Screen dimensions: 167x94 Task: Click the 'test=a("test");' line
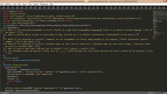click(x=13, y=67)
